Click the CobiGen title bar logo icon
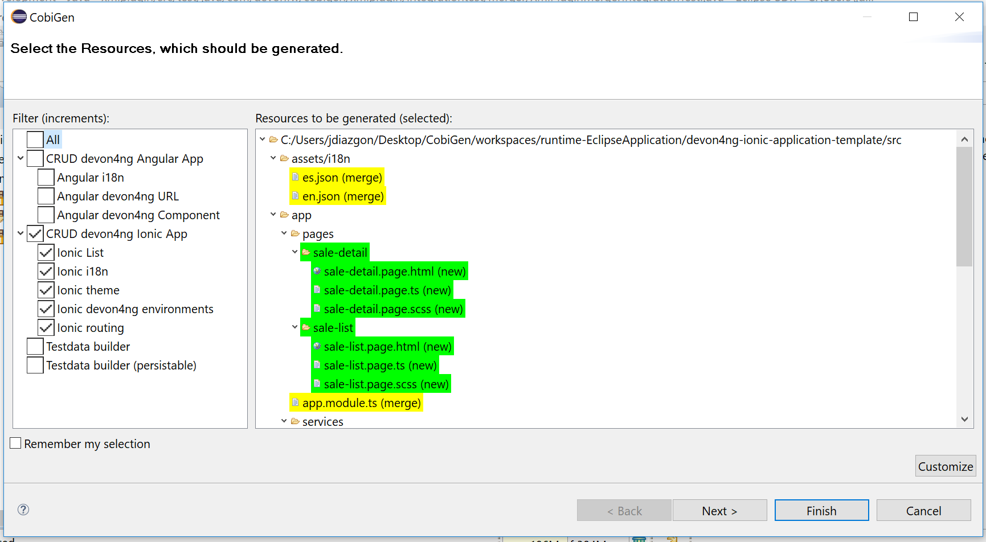The height and width of the screenshot is (542, 986). pyautogui.click(x=19, y=17)
